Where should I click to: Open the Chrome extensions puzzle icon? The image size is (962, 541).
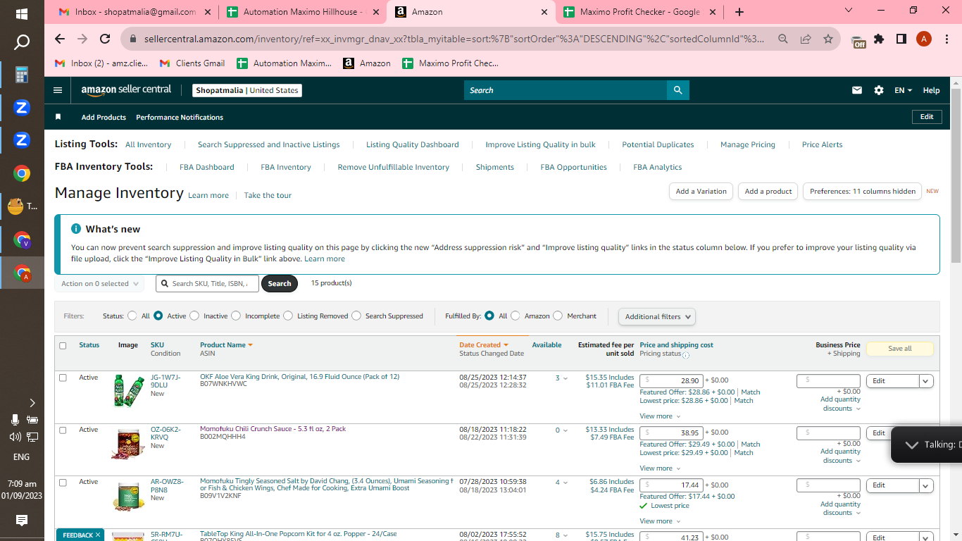(x=879, y=39)
